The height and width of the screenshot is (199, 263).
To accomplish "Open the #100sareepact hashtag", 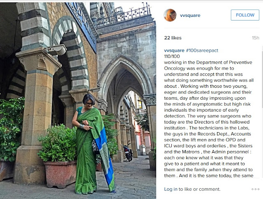I will 202,50.
